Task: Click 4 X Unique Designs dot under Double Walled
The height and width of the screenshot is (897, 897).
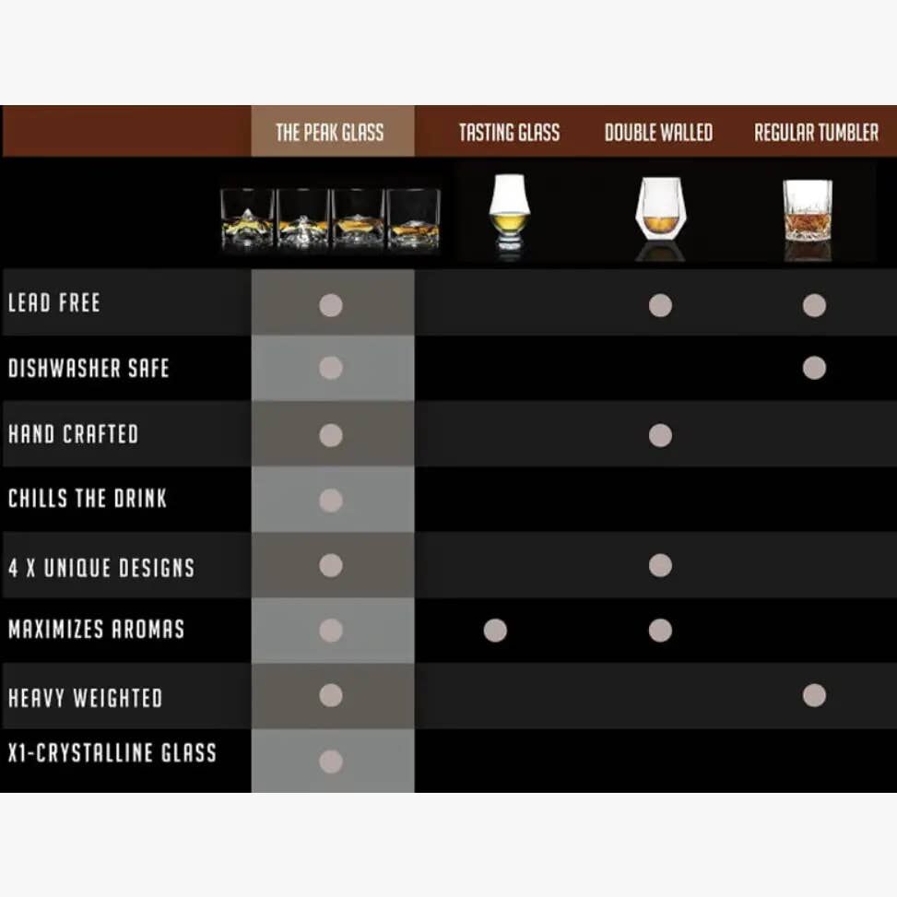Action: click(x=660, y=565)
